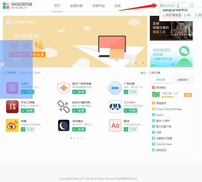Open 返钱宝宝 in the ranking list

(x=161, y=150)
